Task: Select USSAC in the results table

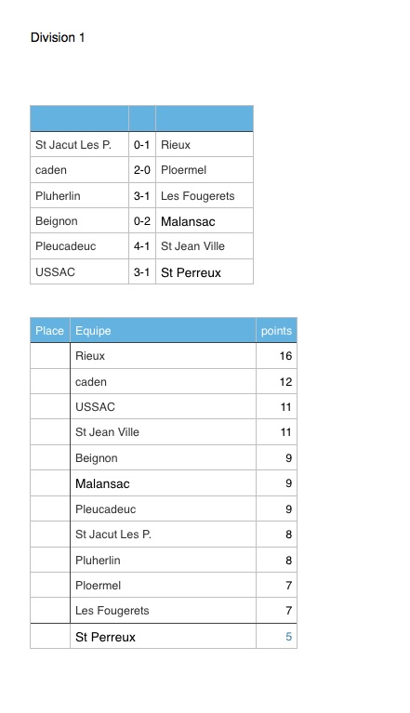Action: [80, 272]
